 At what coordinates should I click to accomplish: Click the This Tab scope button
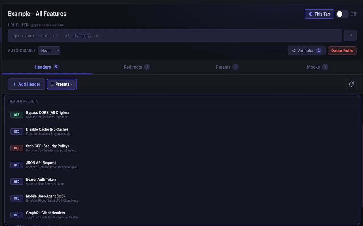(x=319, y=14)
